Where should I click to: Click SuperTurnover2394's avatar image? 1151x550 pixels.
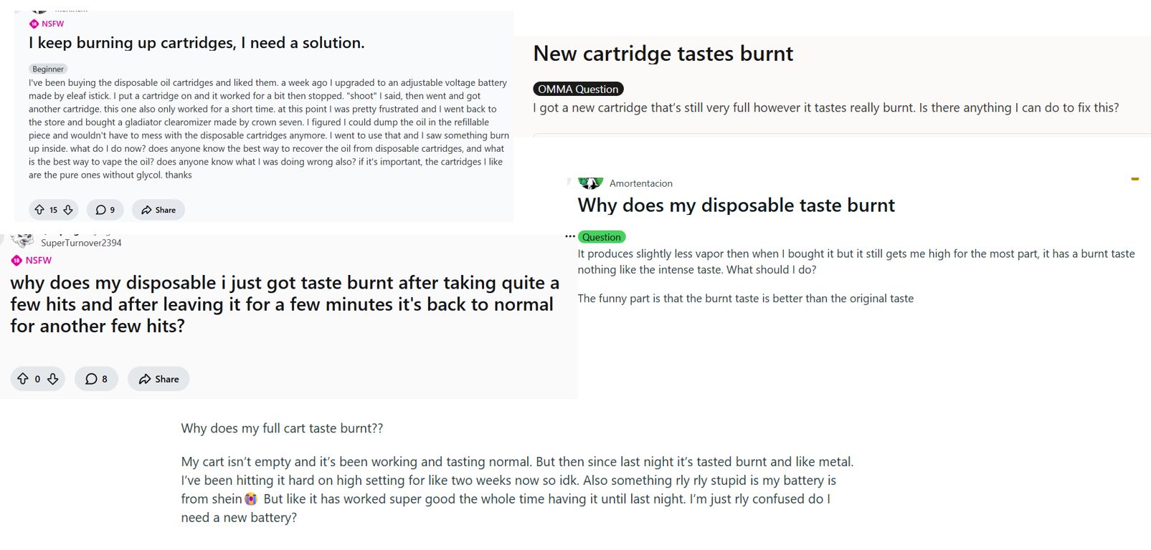23,241
